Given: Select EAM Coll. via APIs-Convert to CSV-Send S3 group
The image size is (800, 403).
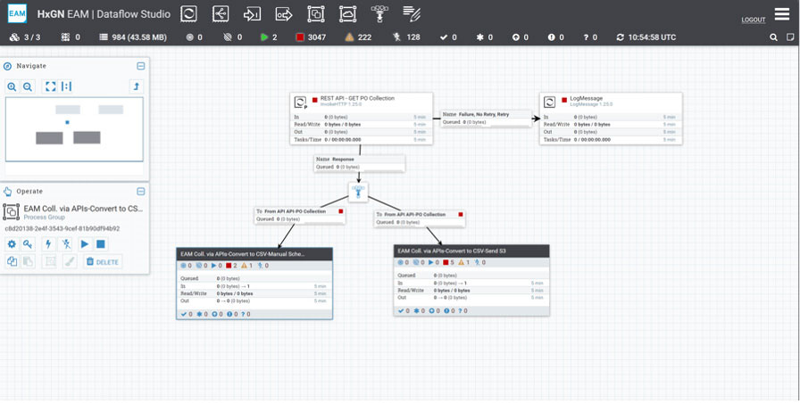Looking at the screenshot, I should (x=471, y=280).
